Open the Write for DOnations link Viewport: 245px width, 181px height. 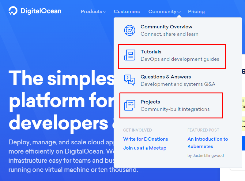[x=145, y=139]
